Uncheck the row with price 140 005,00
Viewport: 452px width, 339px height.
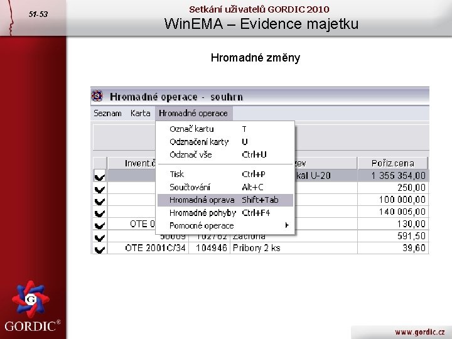(100, 212)
